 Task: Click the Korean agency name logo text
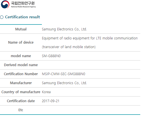click(23, 3)
